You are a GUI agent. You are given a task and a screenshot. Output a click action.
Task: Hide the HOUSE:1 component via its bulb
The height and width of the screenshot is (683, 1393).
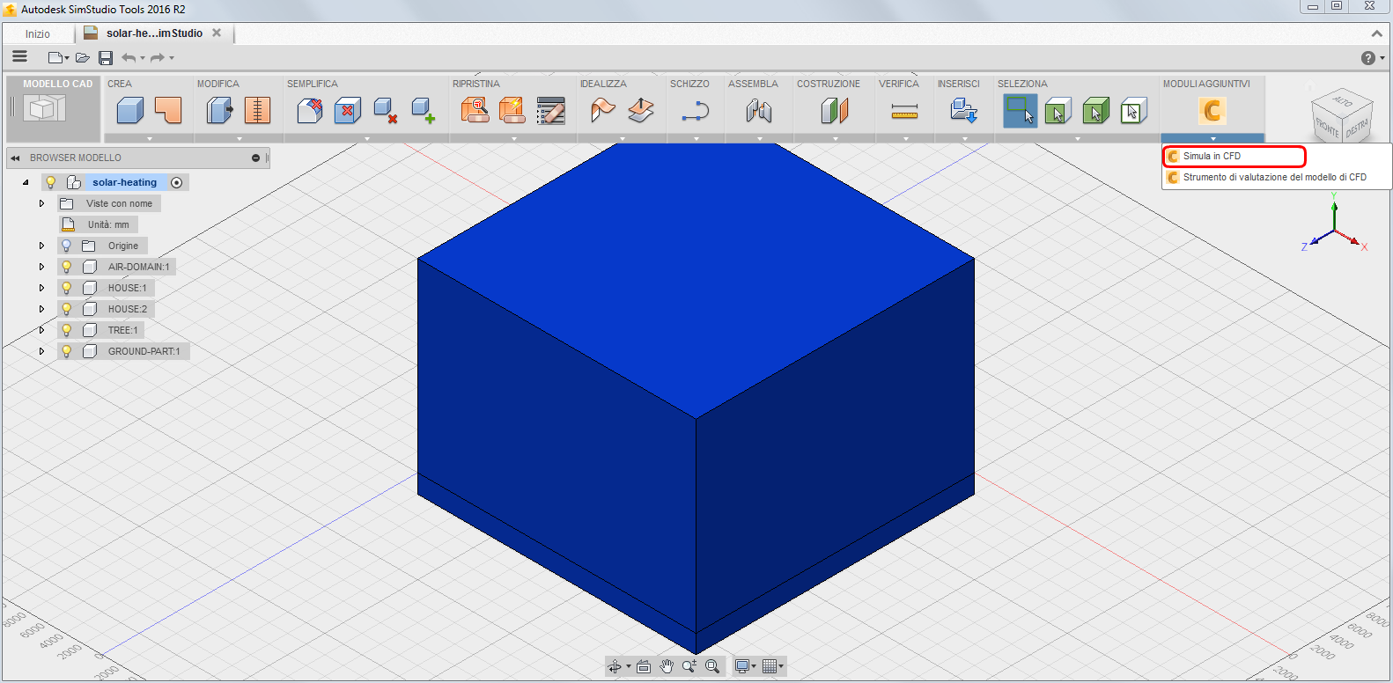click(66, 288)
